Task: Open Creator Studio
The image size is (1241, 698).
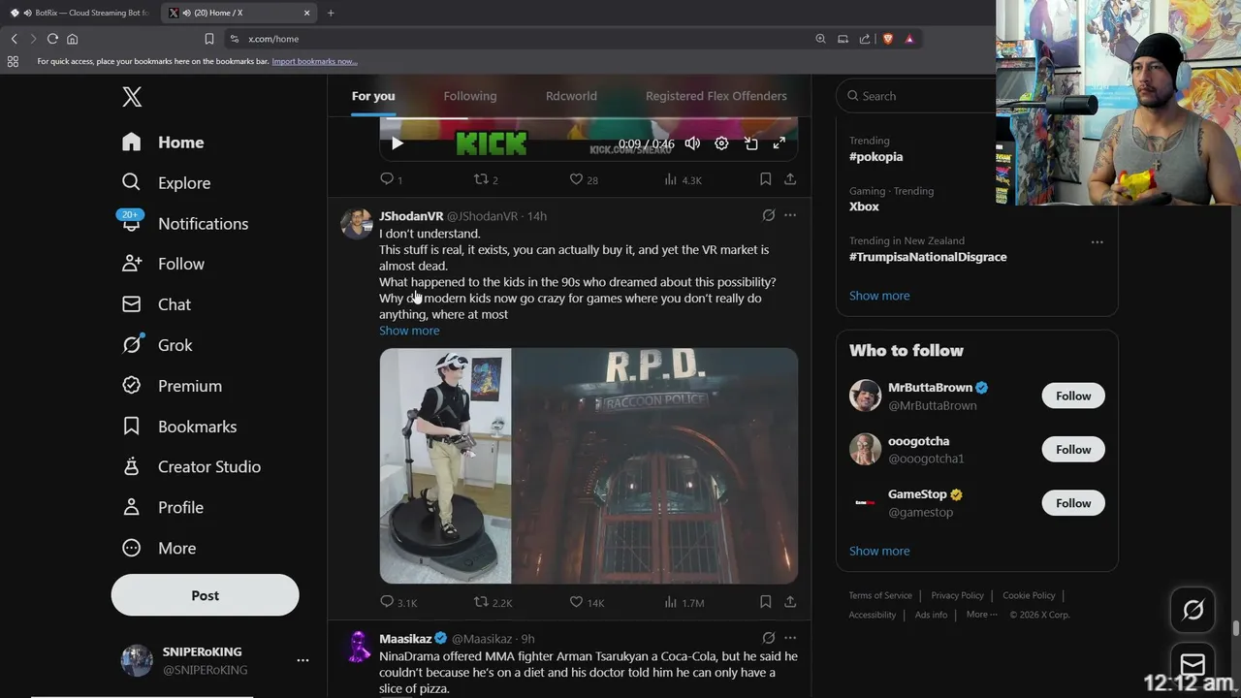Action: [191, 467]
